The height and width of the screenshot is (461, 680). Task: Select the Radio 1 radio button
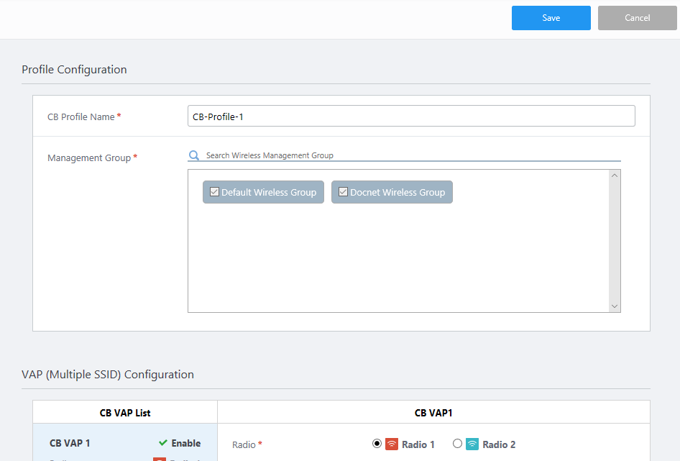click(x=377, y=444)
